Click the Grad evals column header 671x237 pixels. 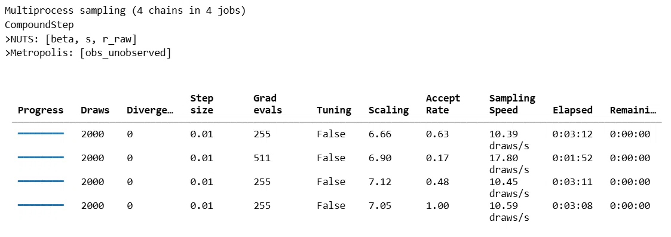click(268, 104)
